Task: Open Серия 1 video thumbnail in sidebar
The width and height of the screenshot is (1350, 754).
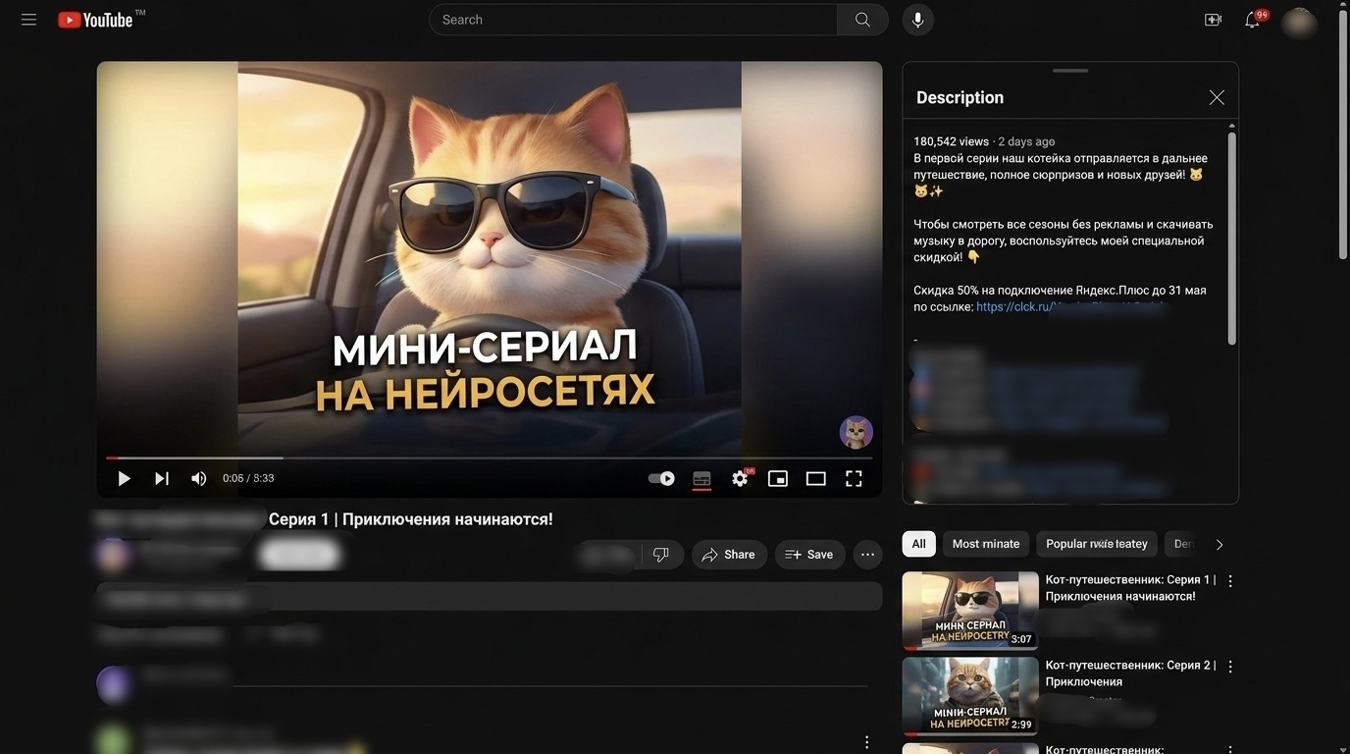Action: (970, 611)
